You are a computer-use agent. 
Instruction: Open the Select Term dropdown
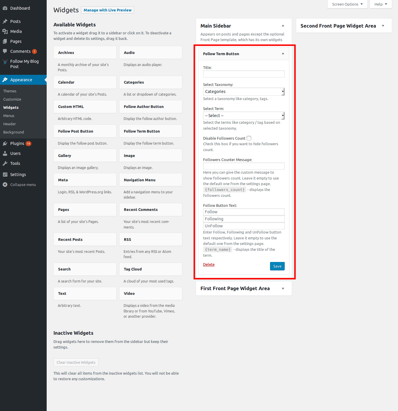pyautogui.click(x=244, y=116)
